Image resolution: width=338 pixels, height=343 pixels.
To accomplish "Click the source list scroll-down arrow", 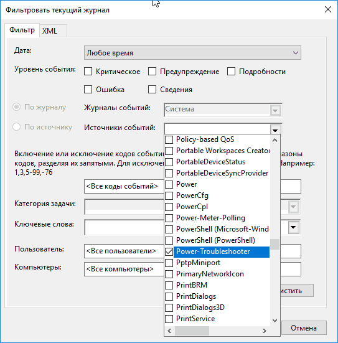I will 275,321.
